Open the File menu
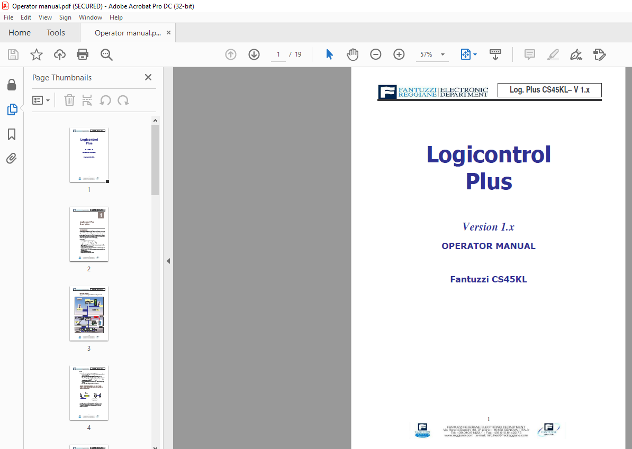The height and width of the screenshot is (449, 632). 8,17
